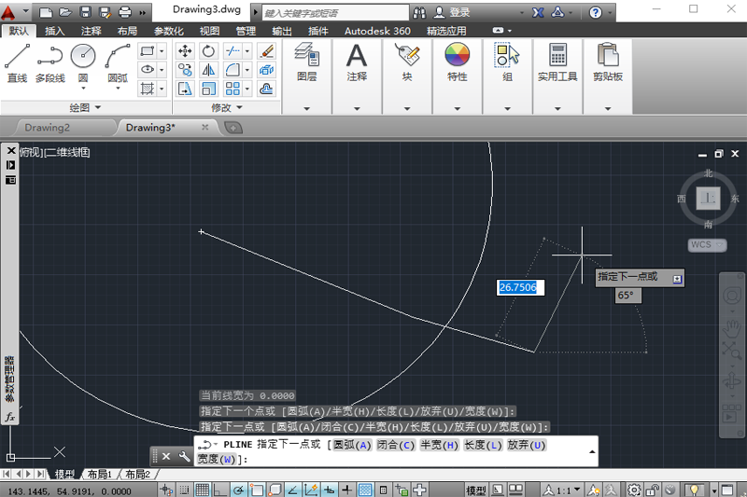Select the Erase tool
The width and height of the screenshot is (747, 497).
click(267, 50)
